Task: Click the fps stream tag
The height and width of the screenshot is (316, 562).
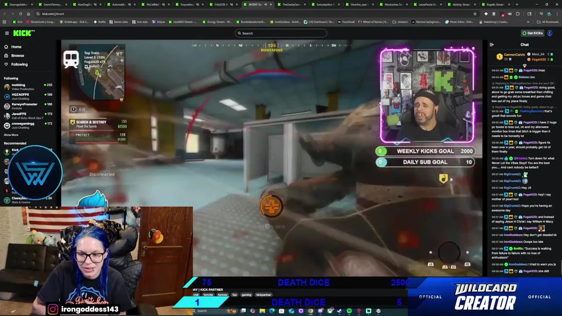Action: 234,295
